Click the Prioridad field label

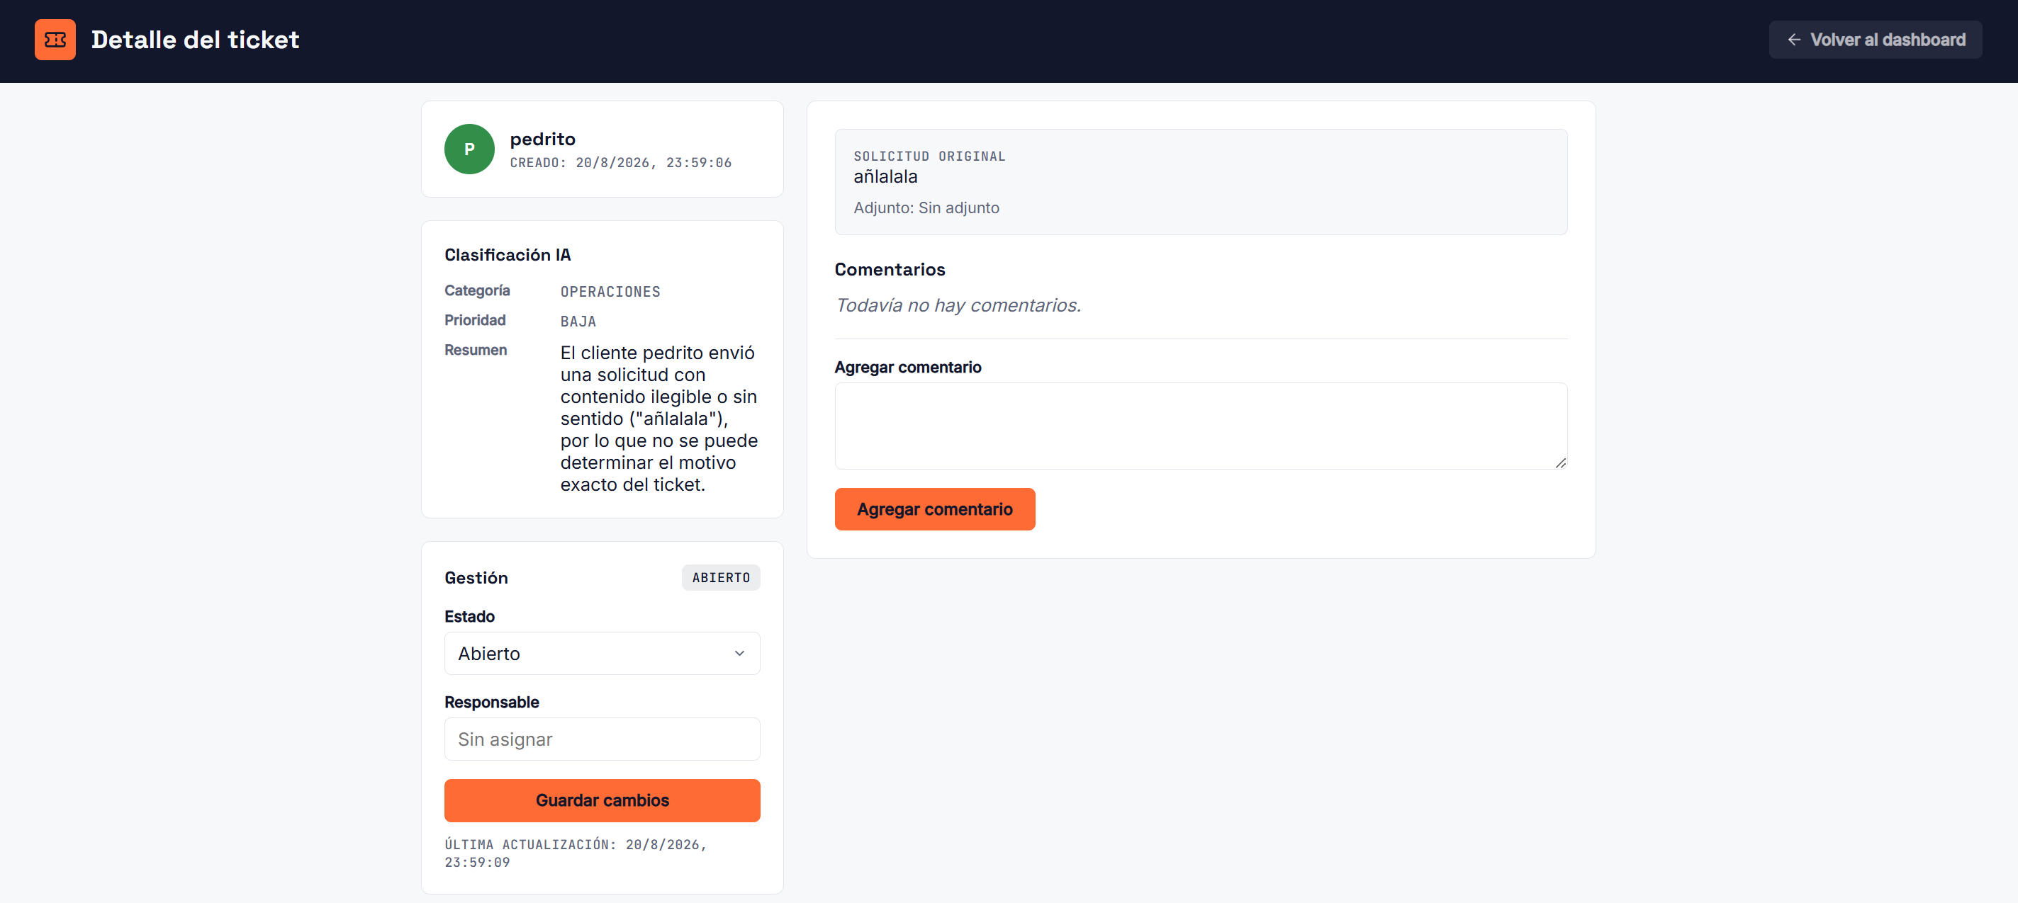click(x=475, y=320)
